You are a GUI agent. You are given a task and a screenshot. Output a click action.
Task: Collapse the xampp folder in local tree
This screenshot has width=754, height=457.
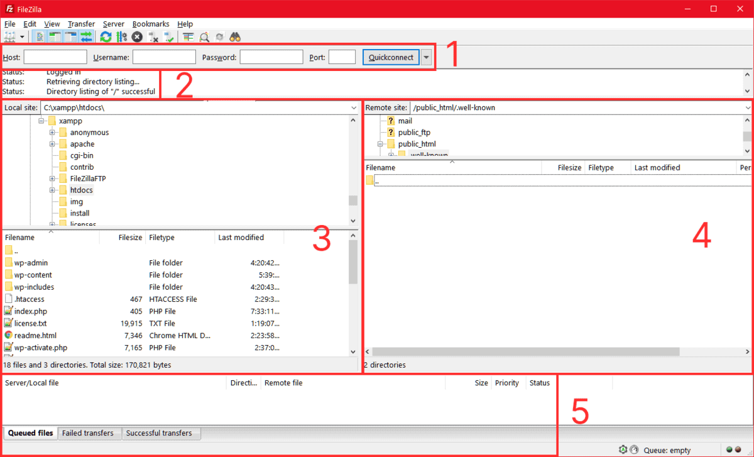pyautogui.click(x=43, y=120)
